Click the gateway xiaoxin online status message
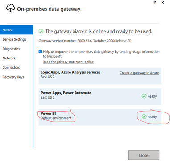This screenshot has width=170, height=166. click(99, 31)
